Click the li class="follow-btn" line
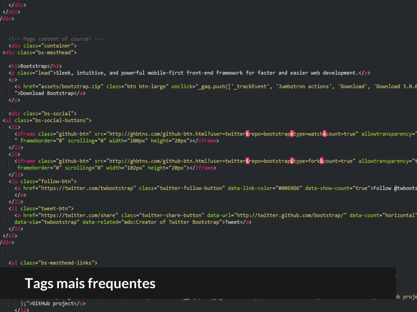 (42, 182)
